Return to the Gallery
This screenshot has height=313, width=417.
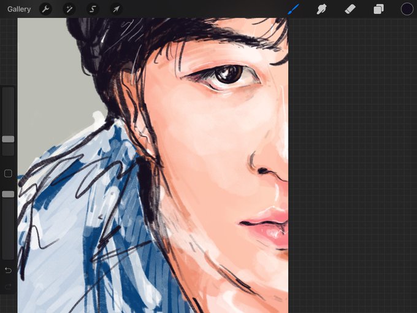[19, 9]
